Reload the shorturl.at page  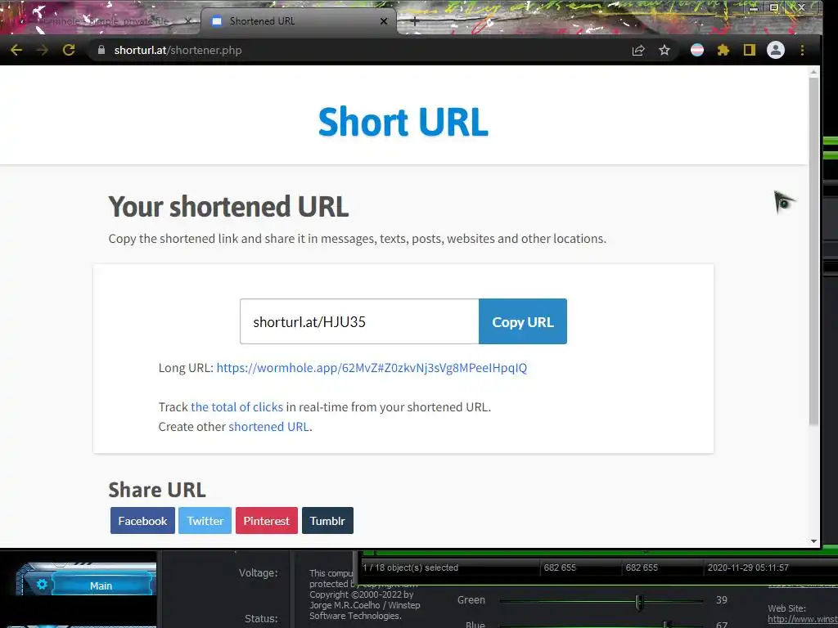tap(69, 50)
